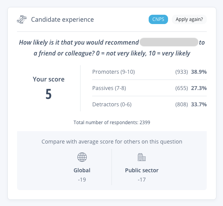Click the 27.3% passives percentage

click(x=199, y=88)
